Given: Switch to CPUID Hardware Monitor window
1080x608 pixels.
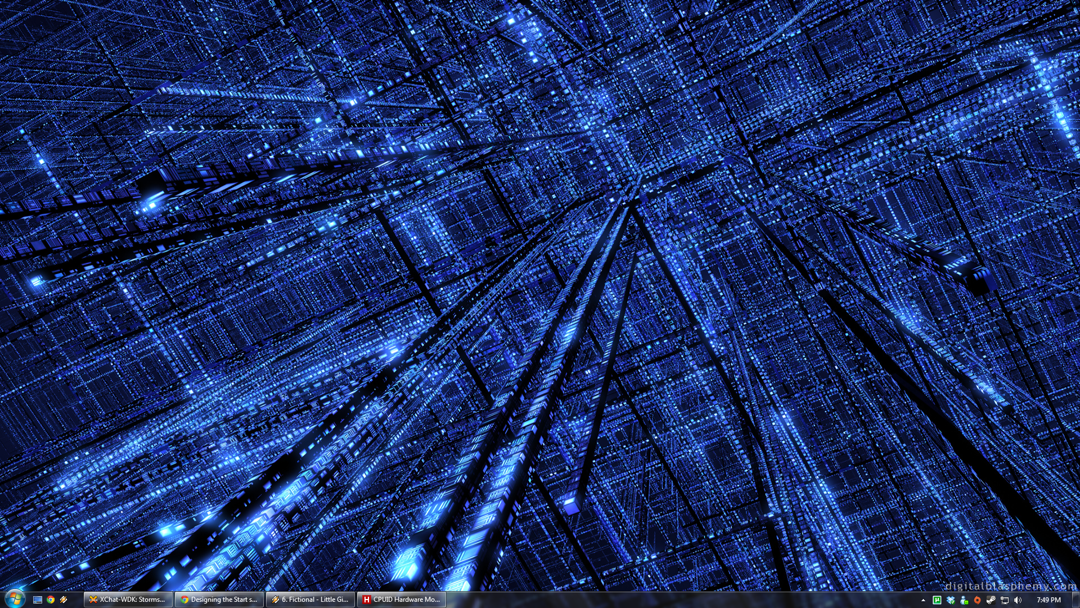Looking at the screenshot, I should click(401, 600).
